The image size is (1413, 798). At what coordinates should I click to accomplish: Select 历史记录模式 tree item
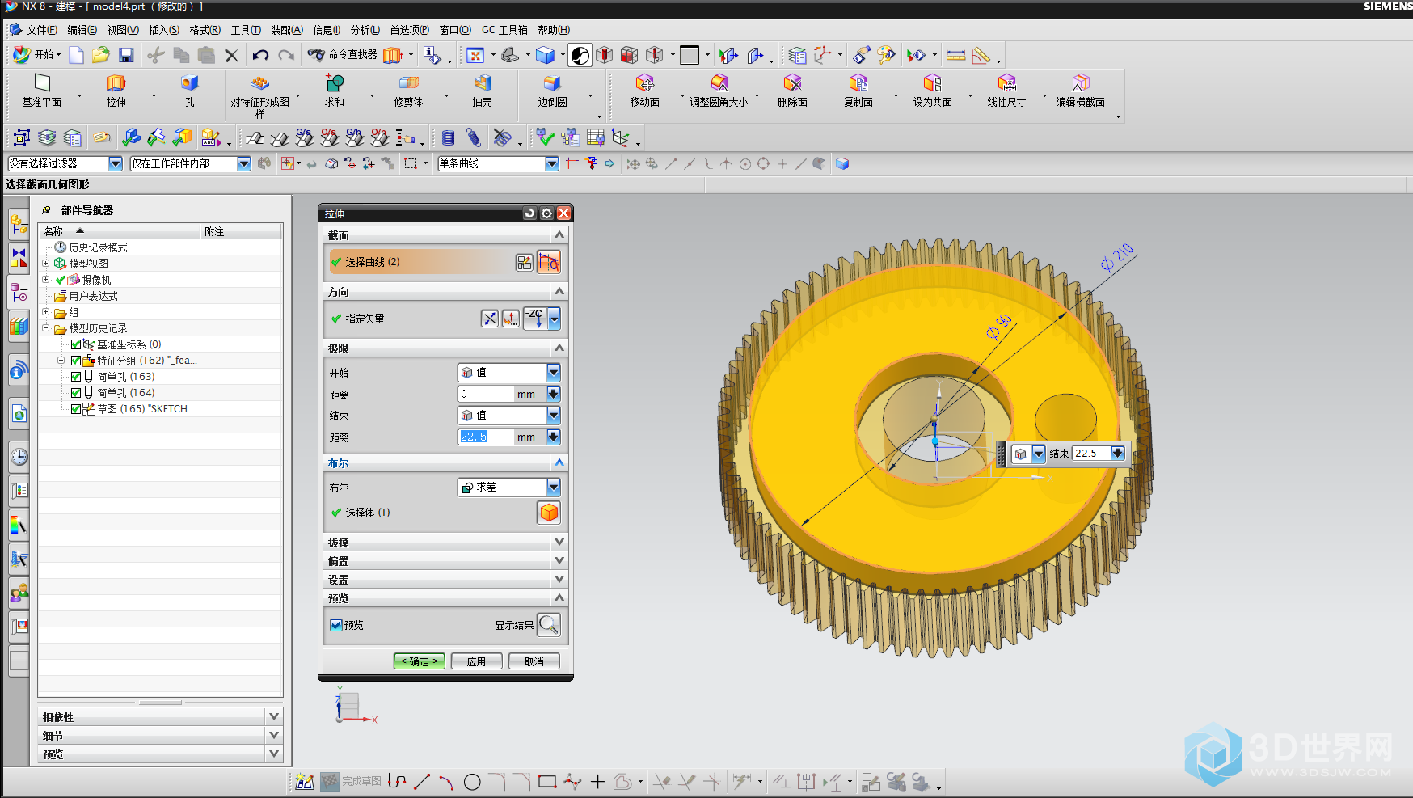click(98, 247)
